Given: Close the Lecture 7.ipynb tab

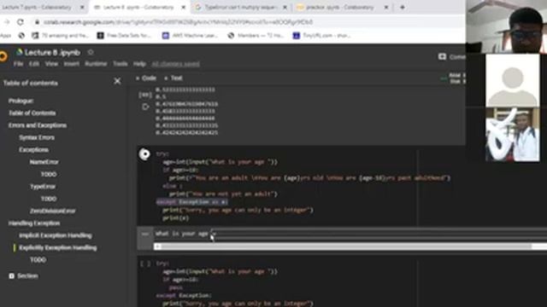Looking at the screenshot, I should [82, 8].
